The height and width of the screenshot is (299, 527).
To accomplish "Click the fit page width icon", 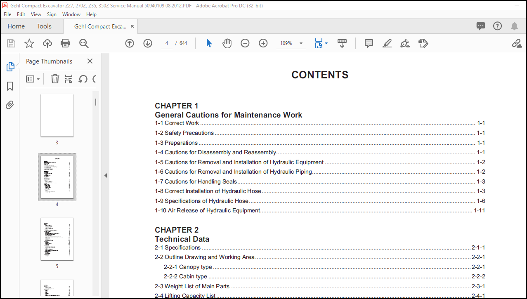I will [319, 43].
